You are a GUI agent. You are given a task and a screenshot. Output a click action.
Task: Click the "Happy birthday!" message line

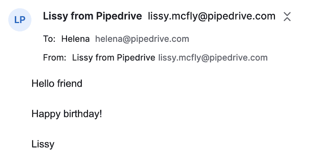pyautogui.click(x=66, y=114)
